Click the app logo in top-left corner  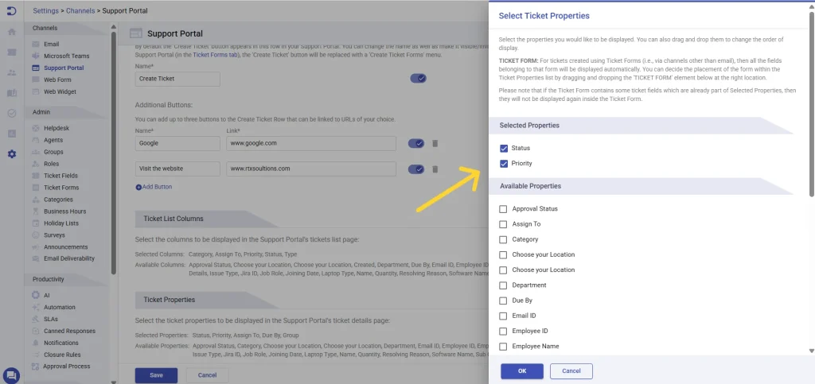(x=11, y=10)
